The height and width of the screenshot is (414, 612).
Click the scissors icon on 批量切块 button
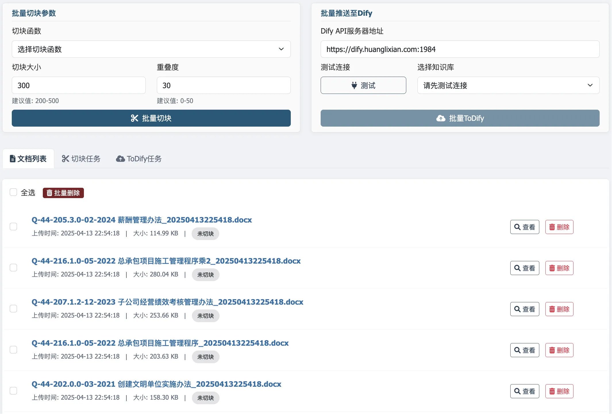pos(134,118)
